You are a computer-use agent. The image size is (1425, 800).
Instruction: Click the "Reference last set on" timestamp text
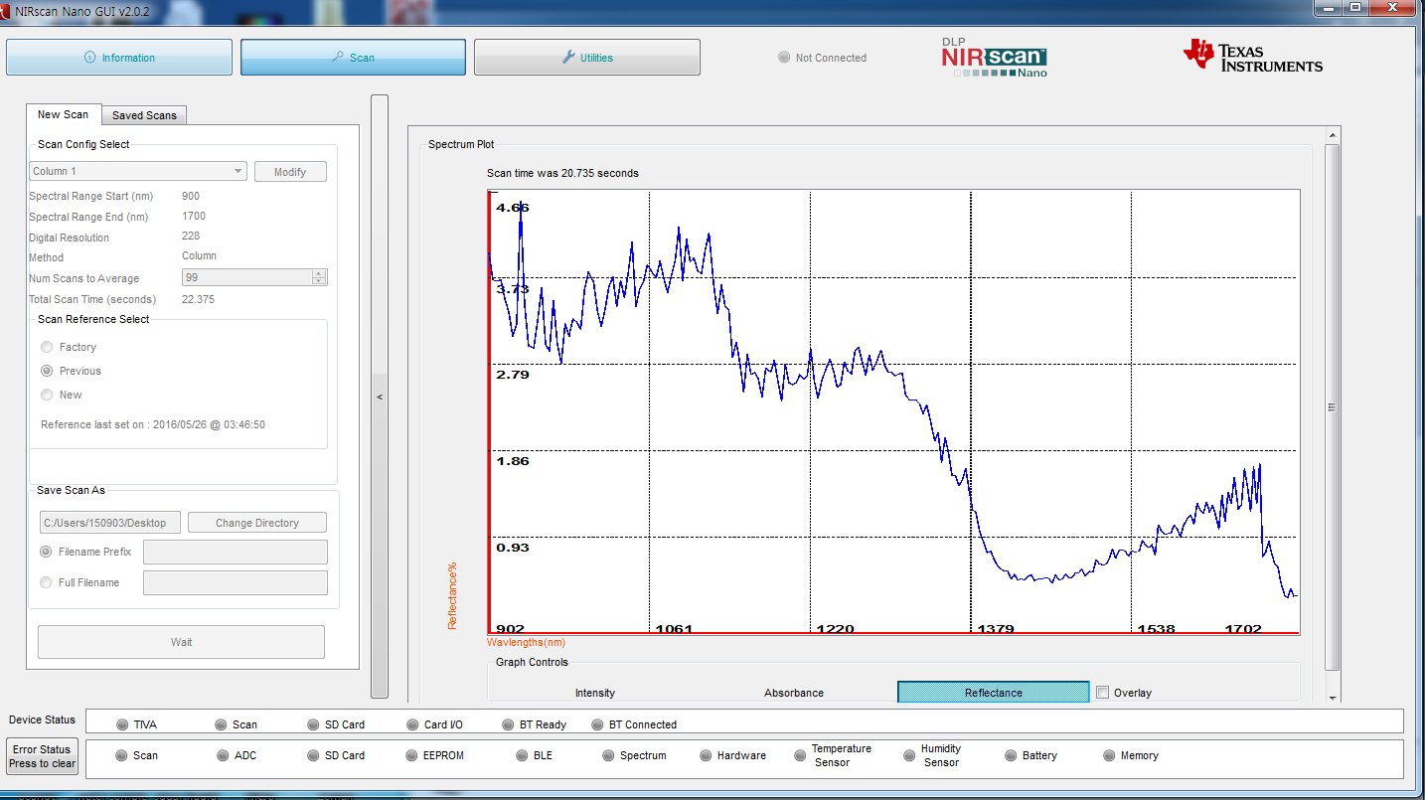(153, 424)
